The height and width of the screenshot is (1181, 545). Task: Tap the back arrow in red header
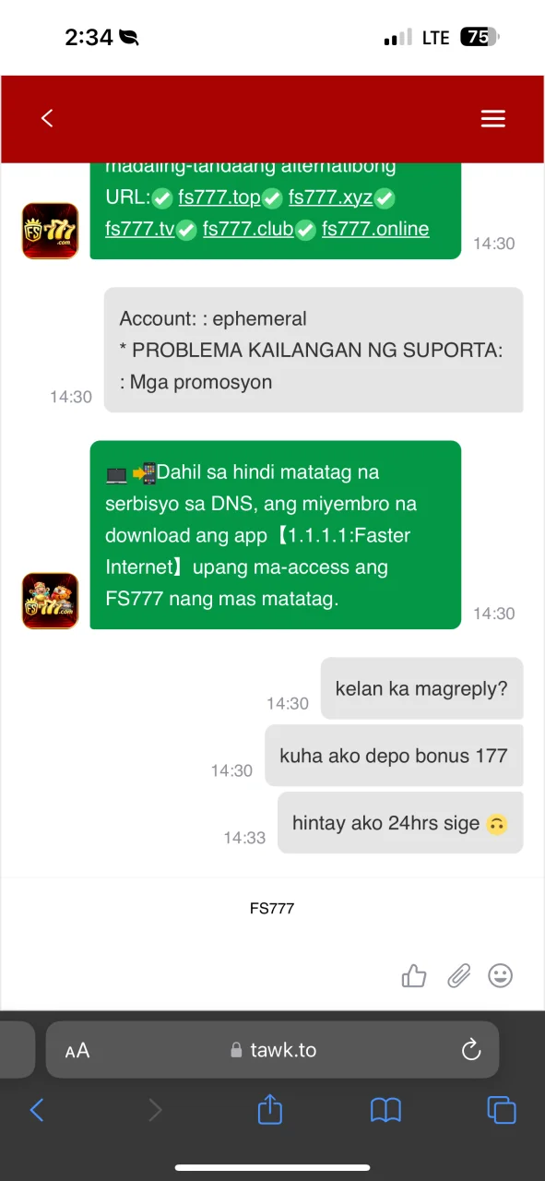[47, 118]
